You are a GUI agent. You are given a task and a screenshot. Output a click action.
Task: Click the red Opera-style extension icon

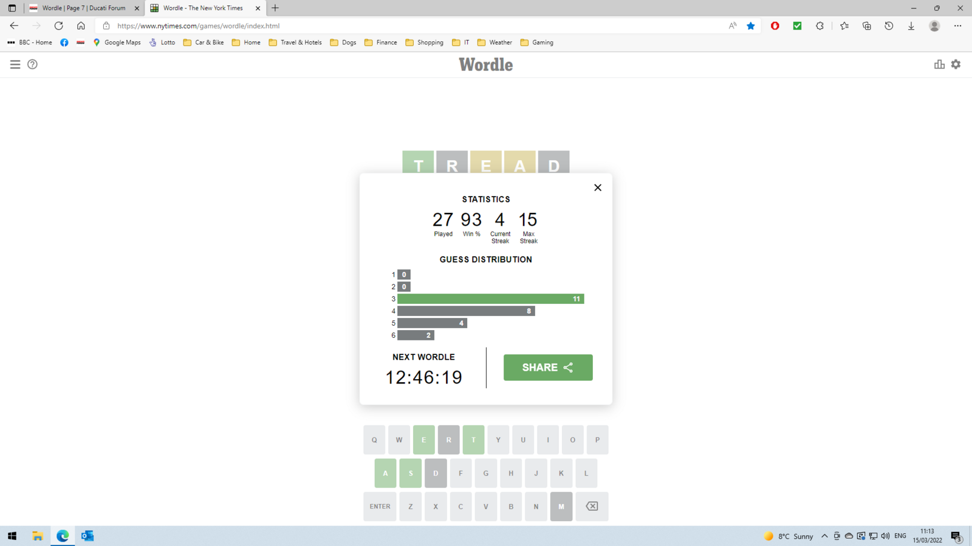point(775,25)
